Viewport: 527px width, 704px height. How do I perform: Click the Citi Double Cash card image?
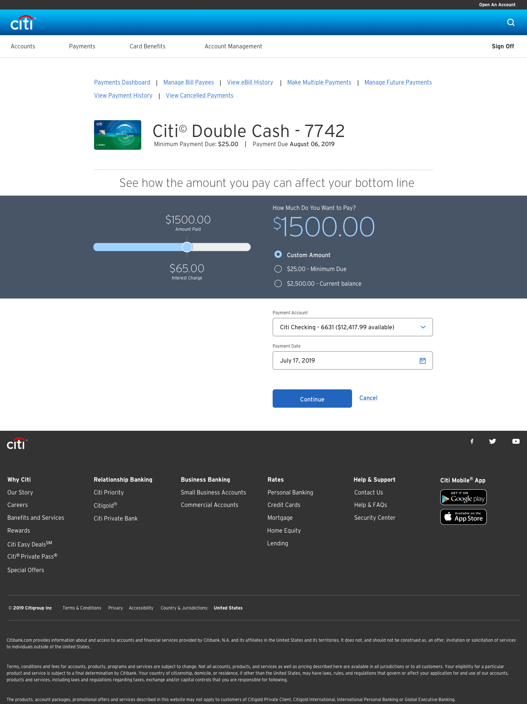coord(117,135)
